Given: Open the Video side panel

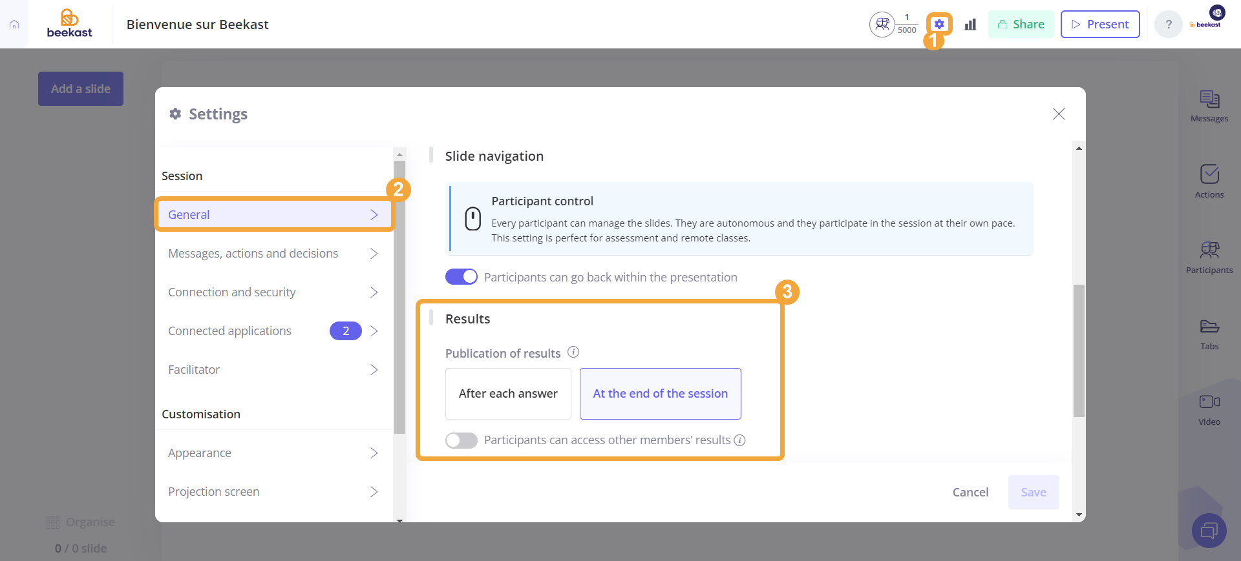Looking at the screenshot, I should coord(1209,410).
